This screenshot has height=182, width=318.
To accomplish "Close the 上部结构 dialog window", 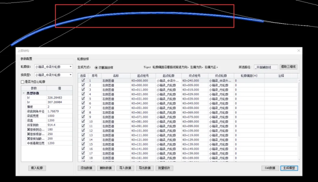I will coord(299,50).
